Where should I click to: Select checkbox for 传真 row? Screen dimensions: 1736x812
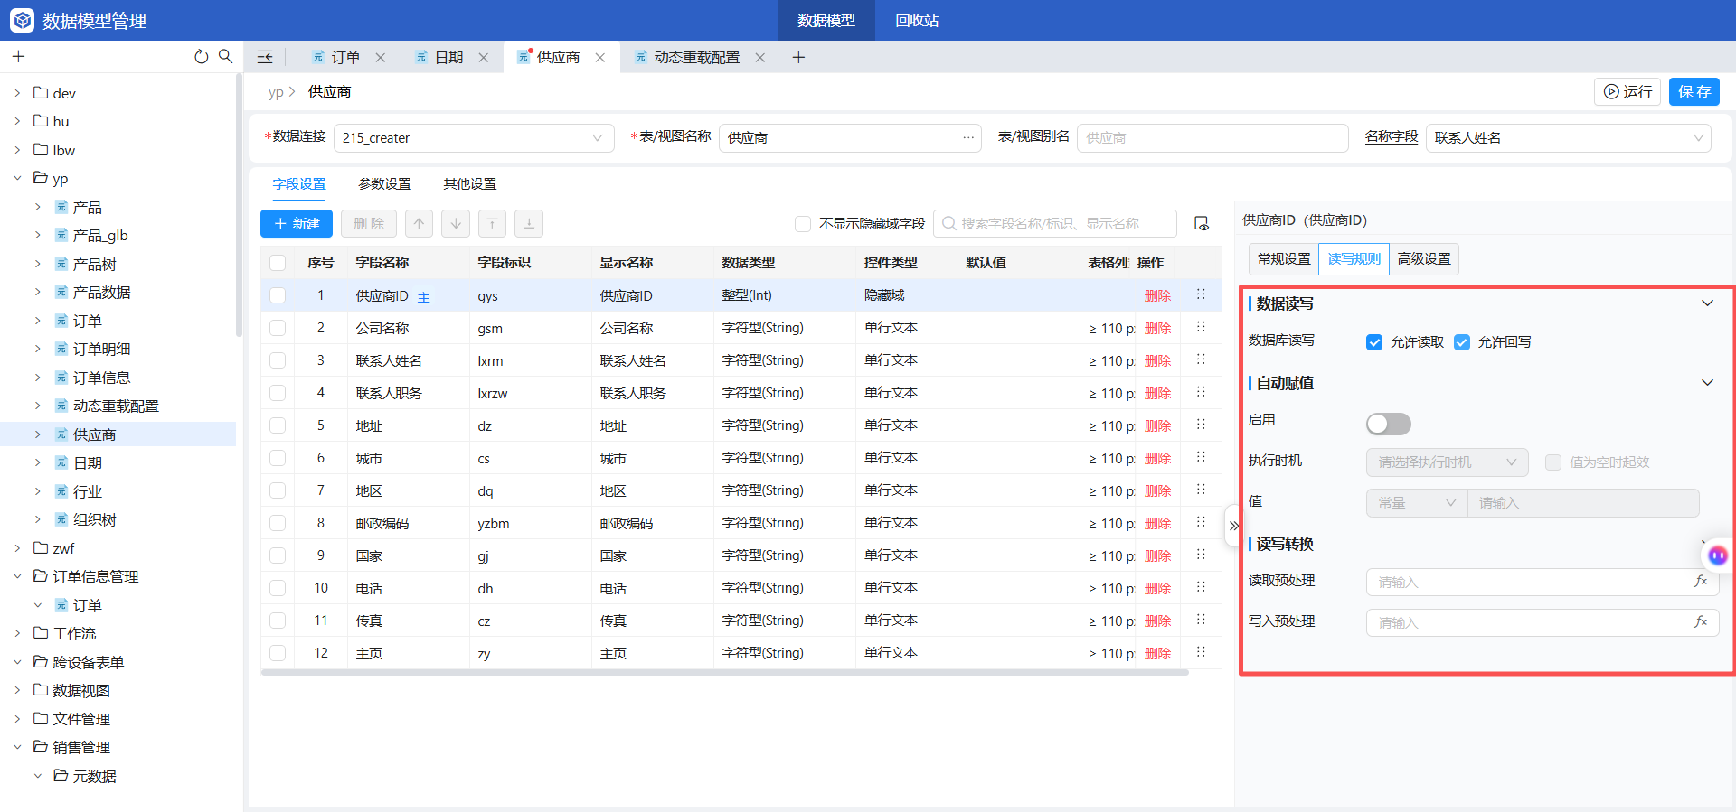click(278, 621)
